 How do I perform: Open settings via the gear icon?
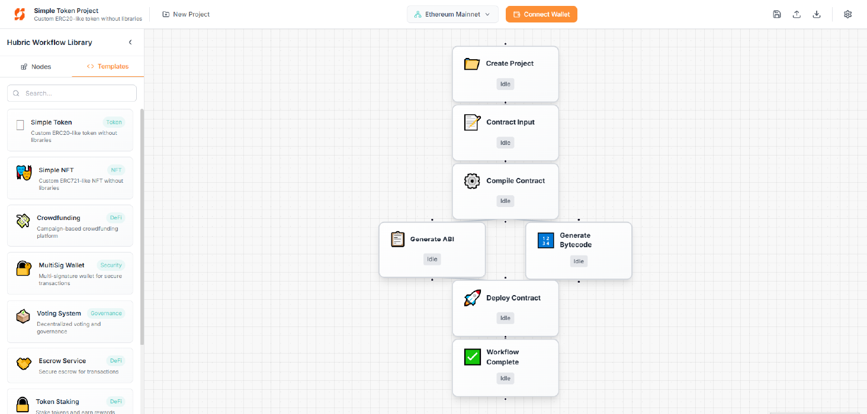coord(847,14)
